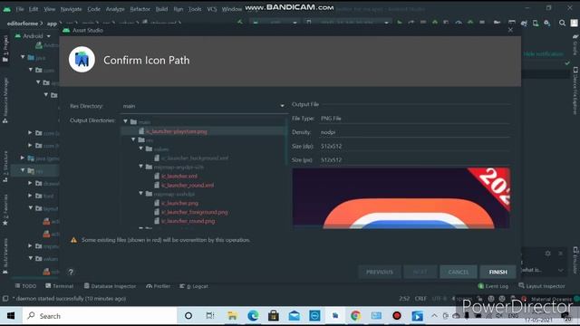Click the PREVIOUS button in Asset Studio
This screenshot has height=326, width=580.
pyautogui.click(x=380, y=272)
